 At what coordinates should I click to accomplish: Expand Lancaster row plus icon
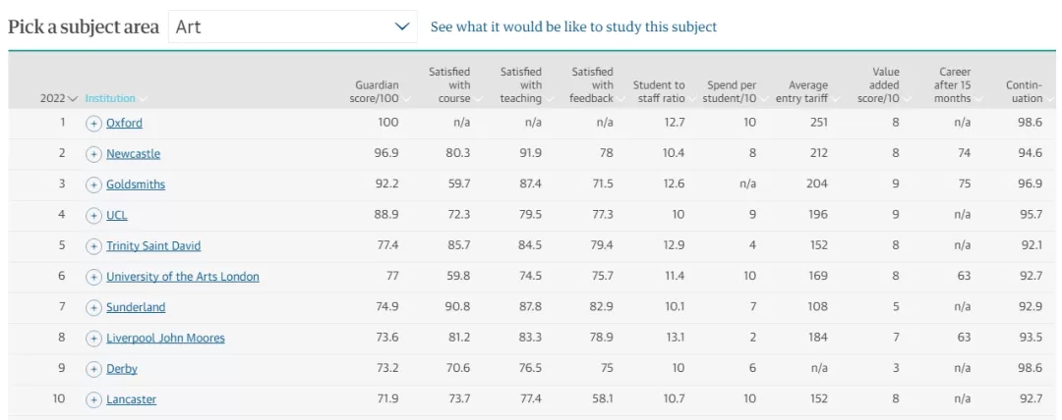93,399
